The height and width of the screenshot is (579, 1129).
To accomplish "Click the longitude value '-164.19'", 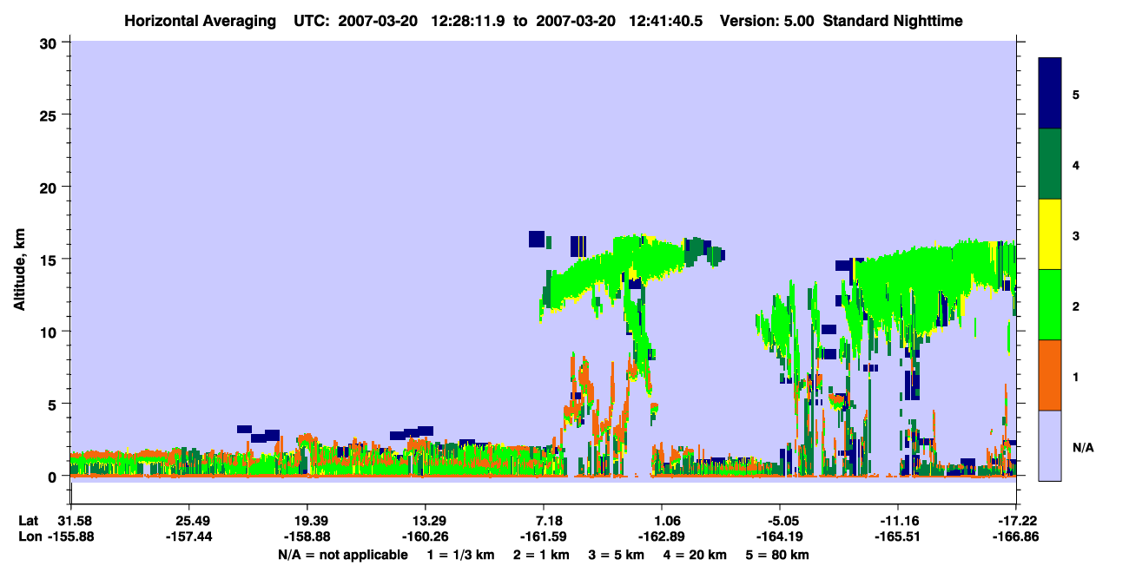I will tap(780, 536).
